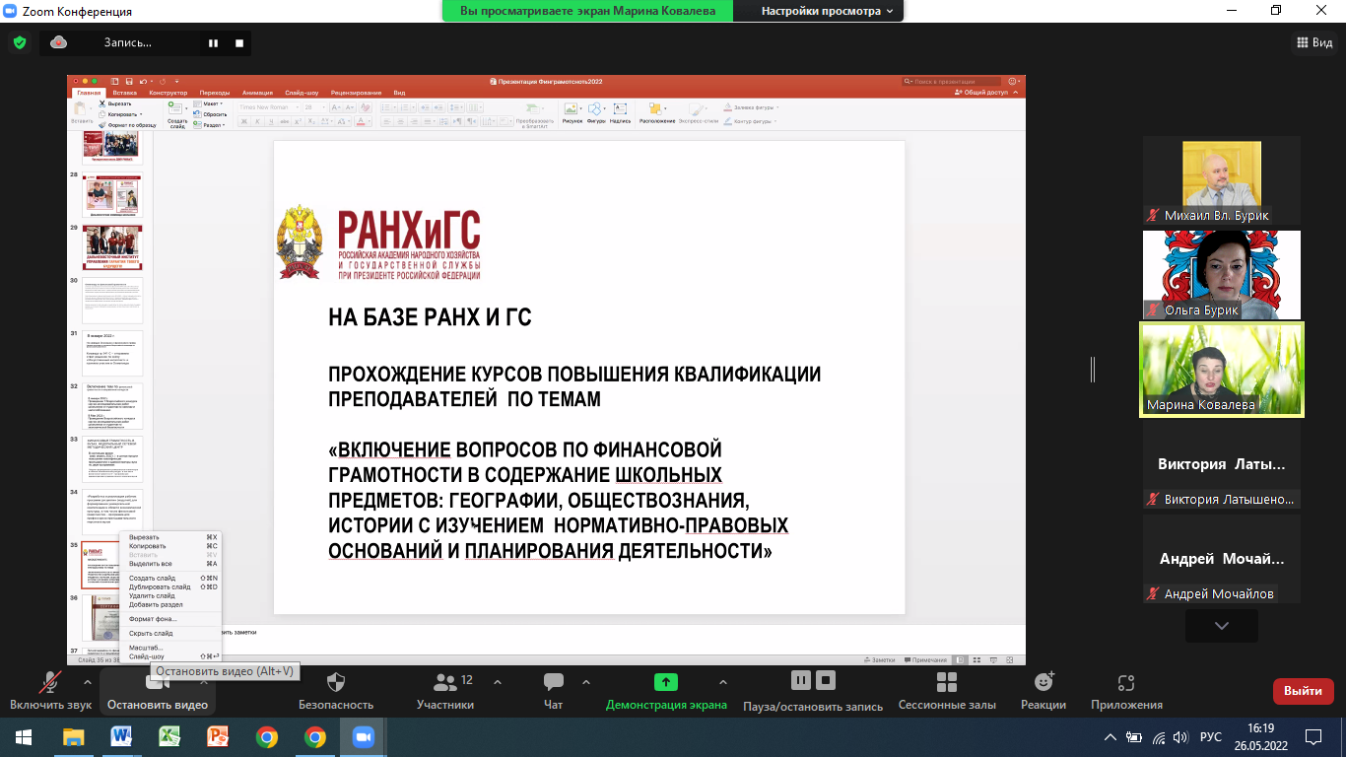Open the Переходы ribbon tab
Image resolution: width=1346 pixels, height=757 pixels.
(x=214, y=93)
